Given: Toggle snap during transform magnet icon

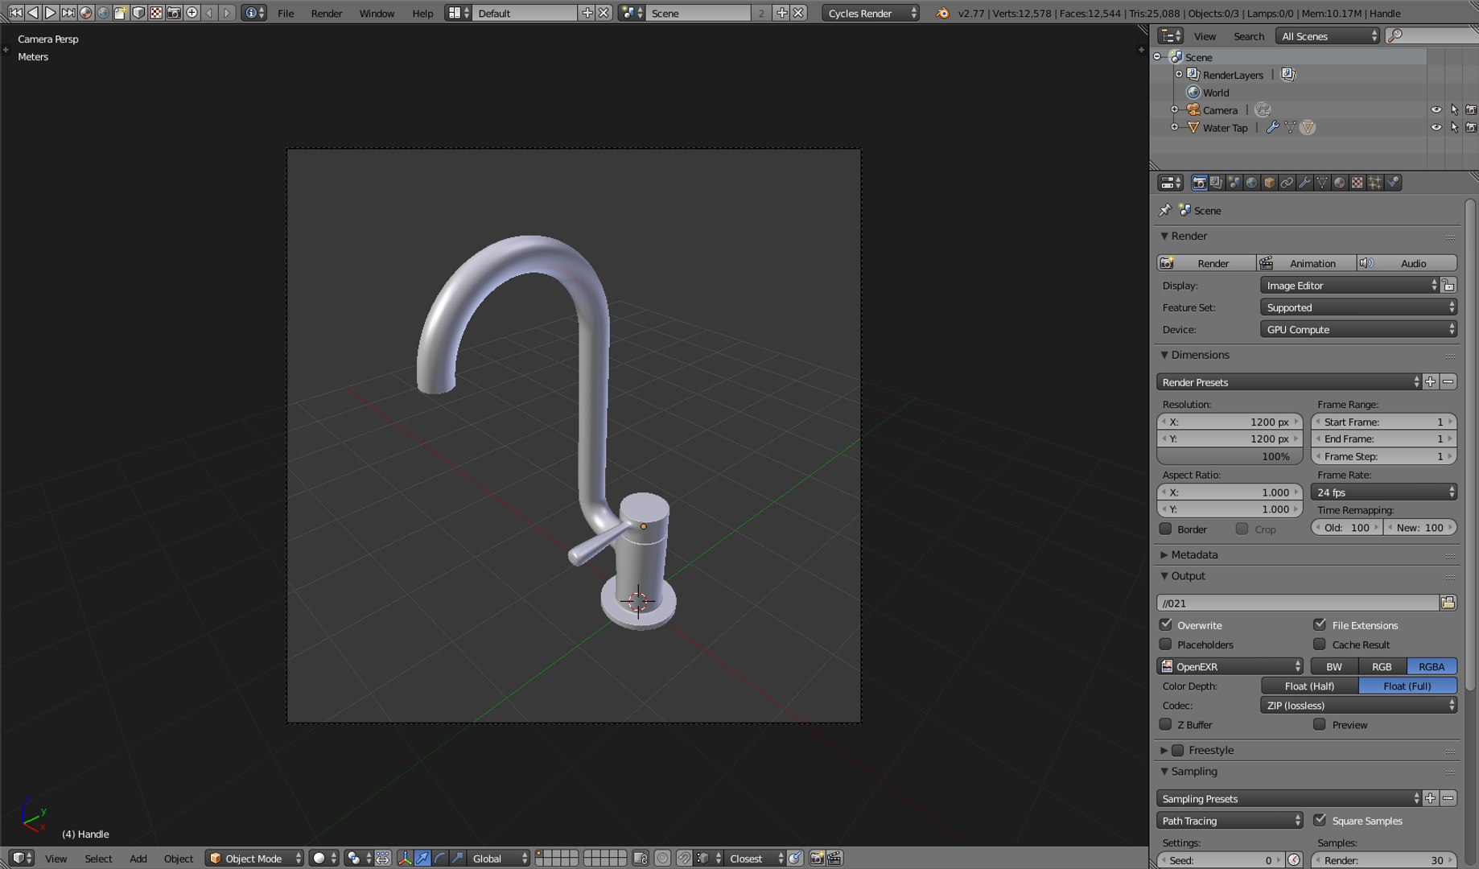Looking at the screenshot, I should pos(683,859).
